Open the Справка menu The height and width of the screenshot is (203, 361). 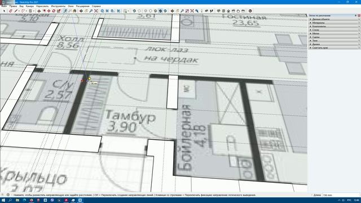click(96, 6)
